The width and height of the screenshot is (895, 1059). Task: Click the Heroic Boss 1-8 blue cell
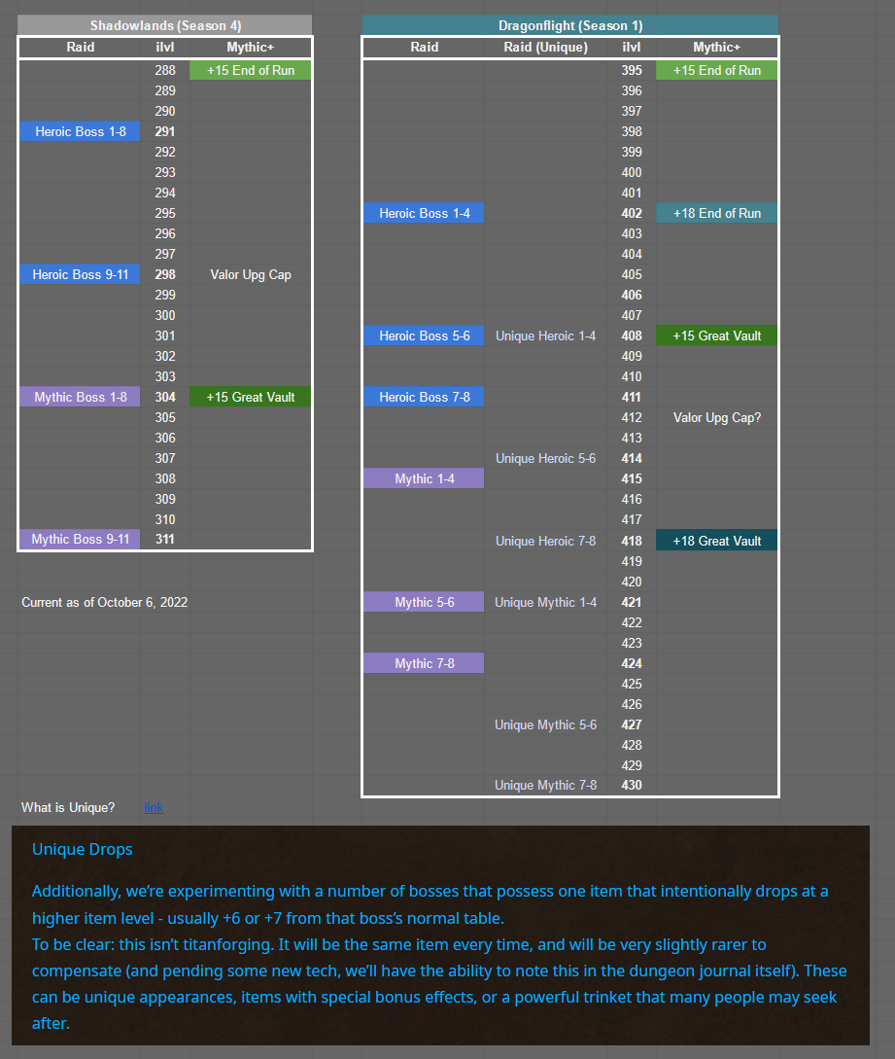[x=81, y=131]
